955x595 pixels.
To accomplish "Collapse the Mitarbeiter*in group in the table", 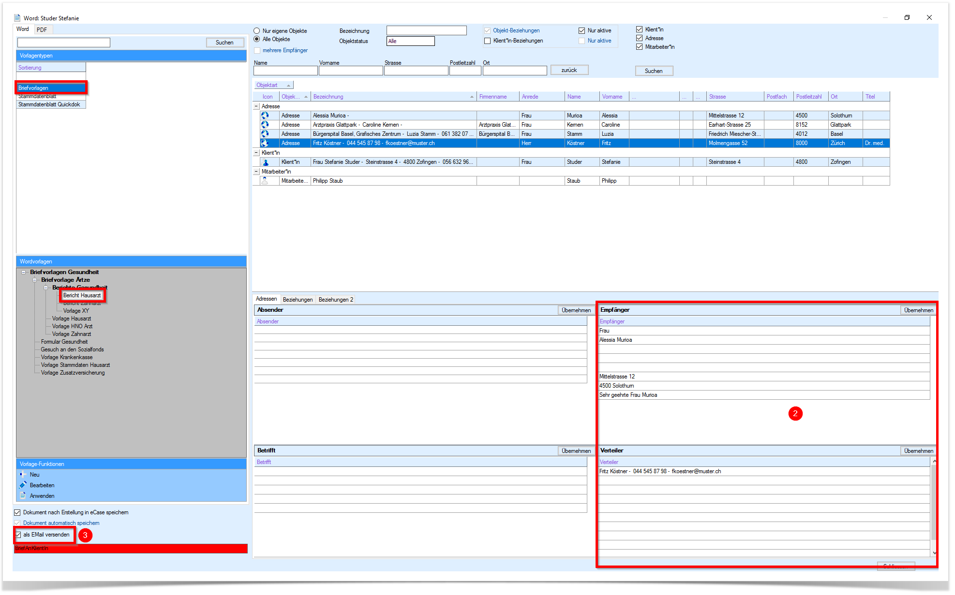I will tap(256, 172).
